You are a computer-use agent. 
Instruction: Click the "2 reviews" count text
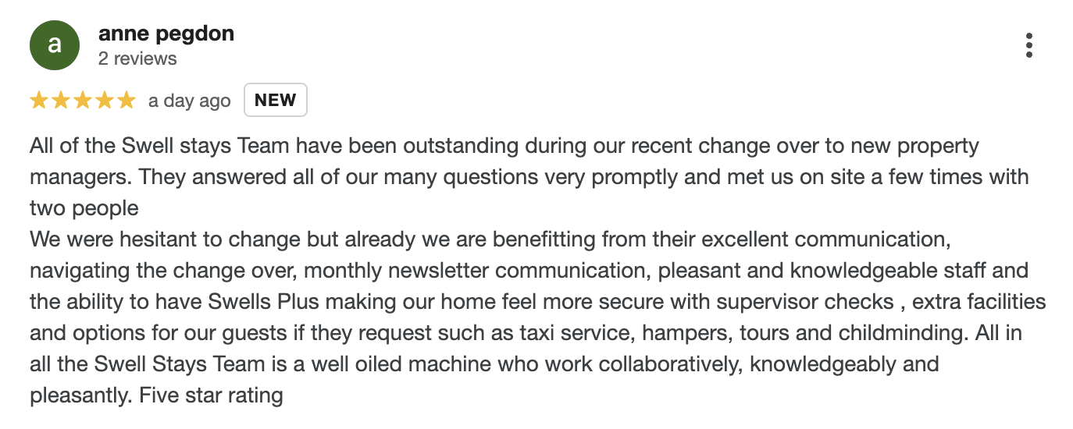[137, 58]
